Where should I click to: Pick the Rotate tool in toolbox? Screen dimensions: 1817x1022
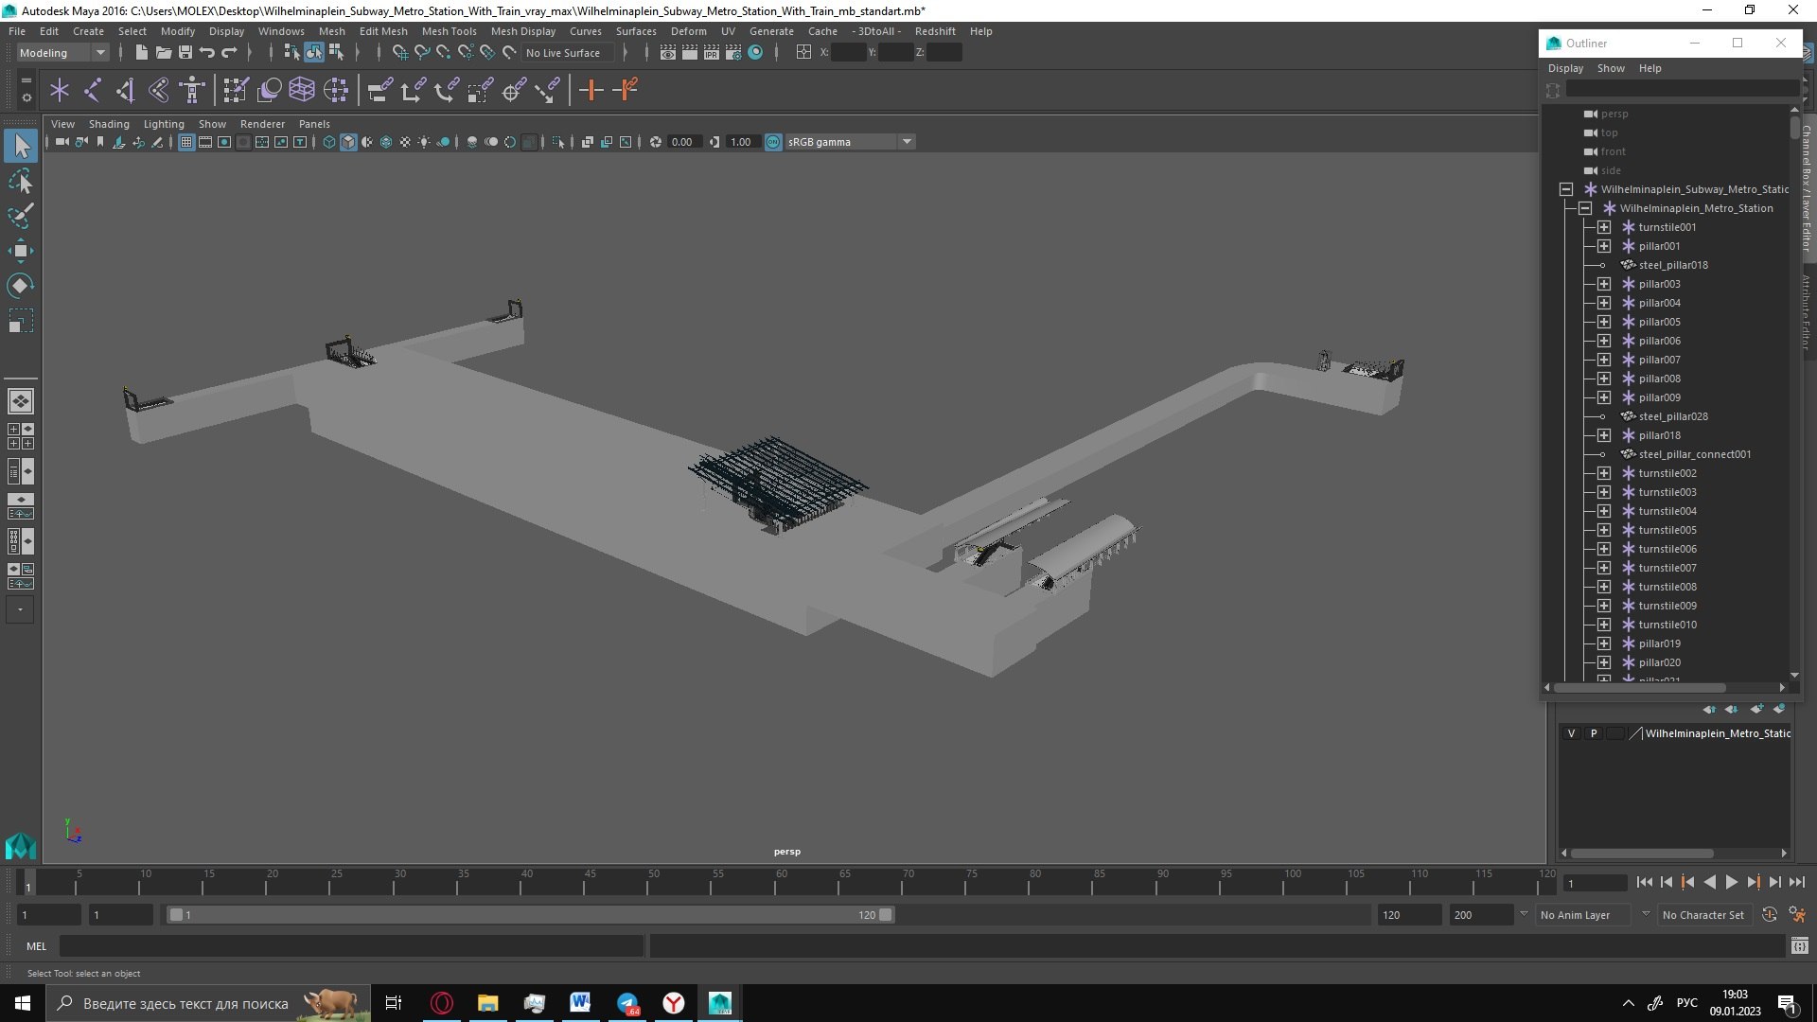coord(21,286)
